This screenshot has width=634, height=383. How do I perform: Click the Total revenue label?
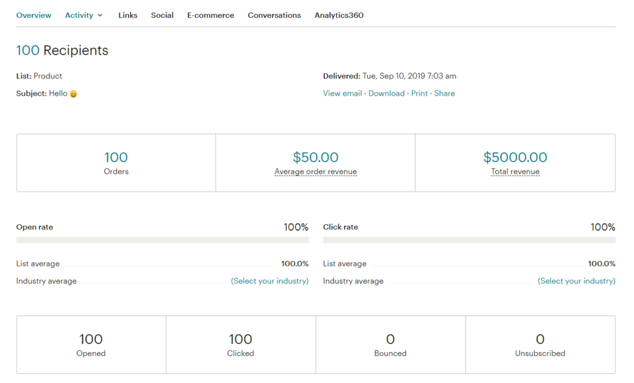(x=515, y=171)
